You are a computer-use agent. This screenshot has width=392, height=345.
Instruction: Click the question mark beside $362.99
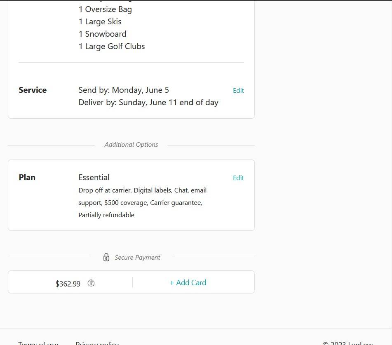tap(91, 283)
